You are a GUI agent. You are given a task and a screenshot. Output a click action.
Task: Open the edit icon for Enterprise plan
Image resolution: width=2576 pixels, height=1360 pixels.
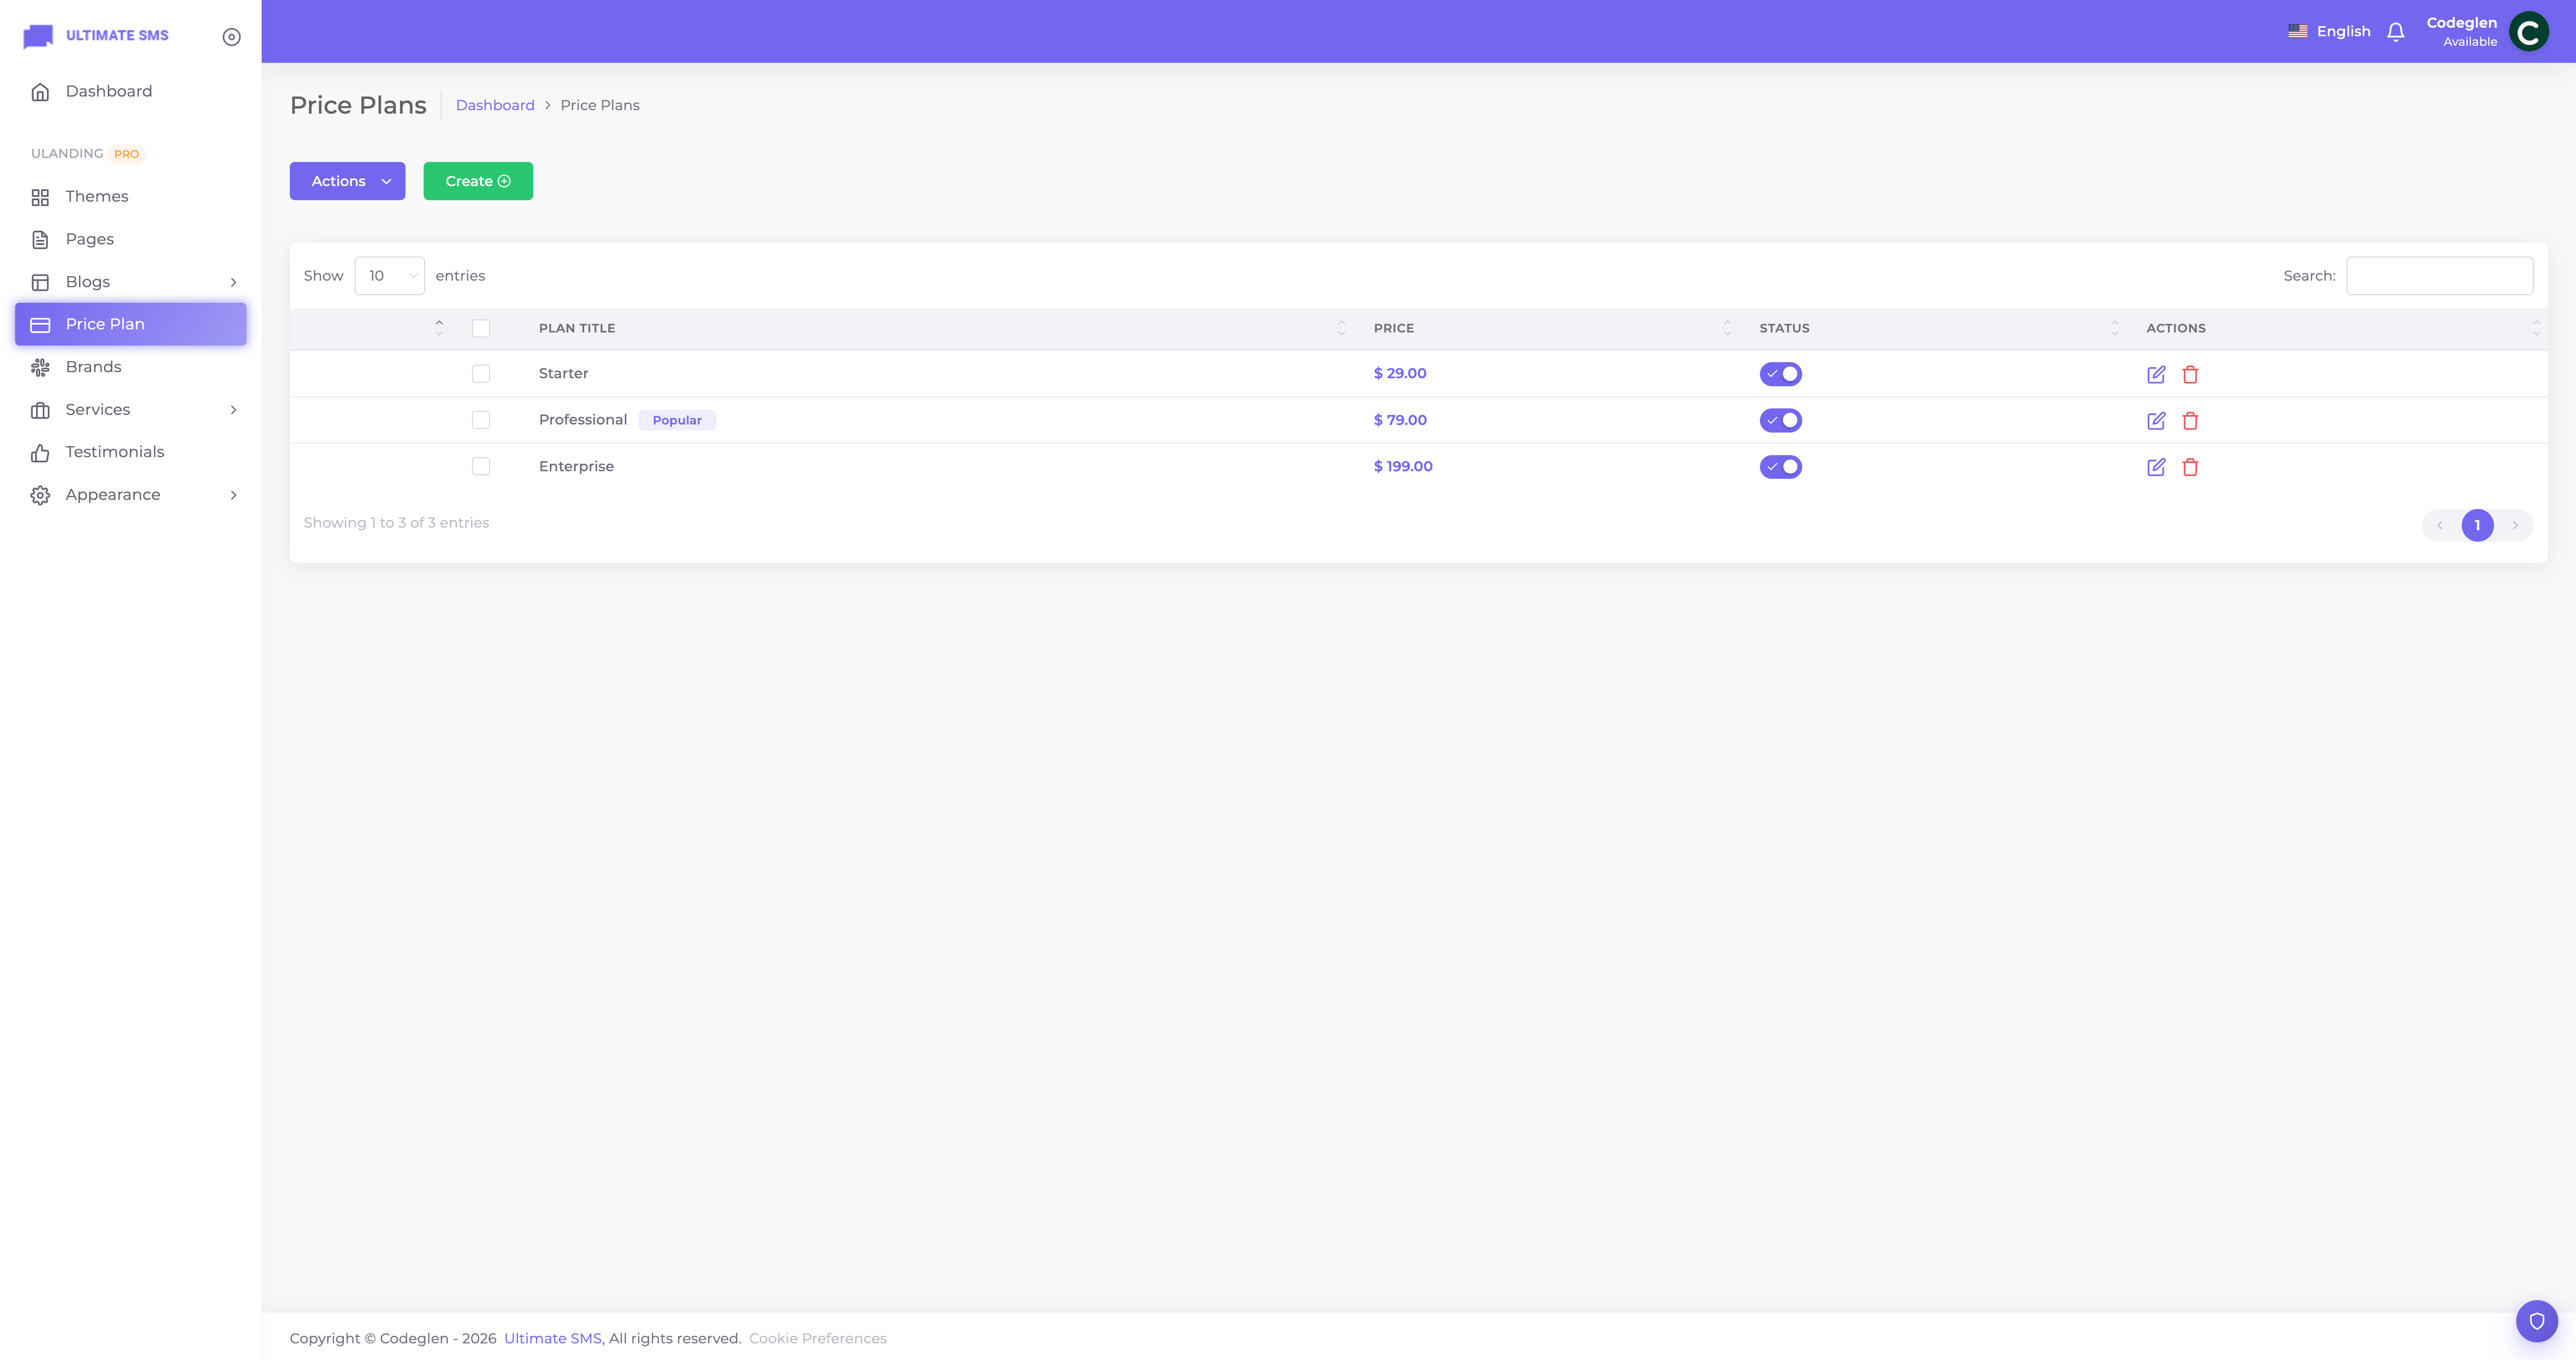point(2156,467)
